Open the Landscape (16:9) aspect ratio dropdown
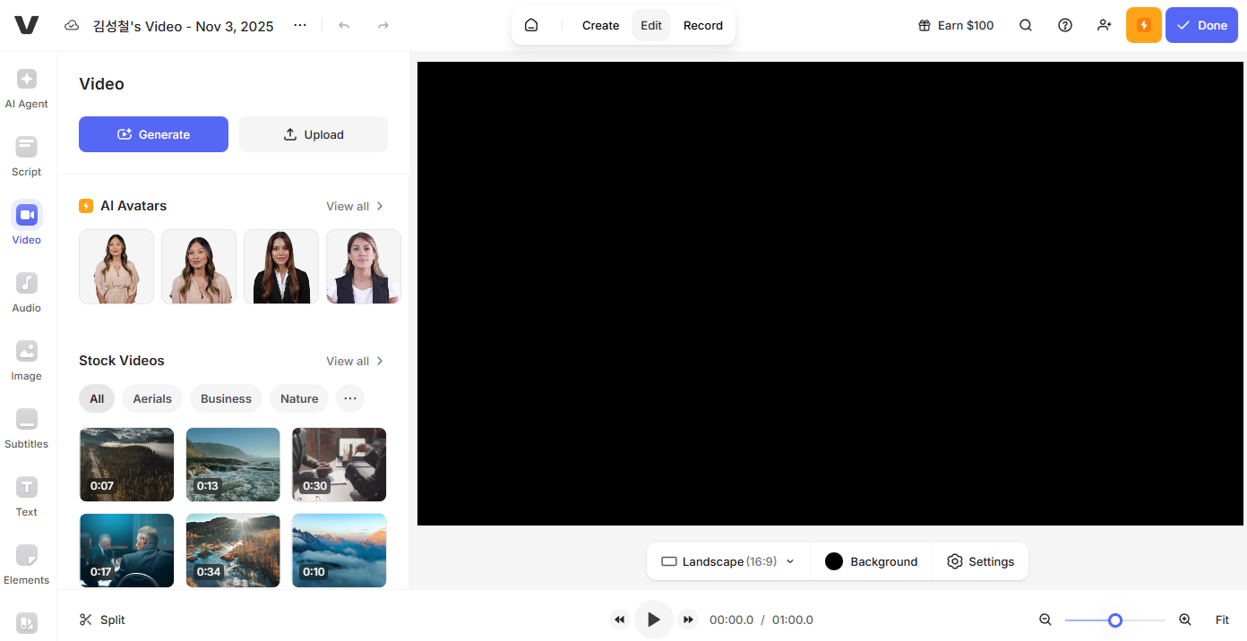The height and width of the screenshot is (641, 1247). [x=727, y=561]
